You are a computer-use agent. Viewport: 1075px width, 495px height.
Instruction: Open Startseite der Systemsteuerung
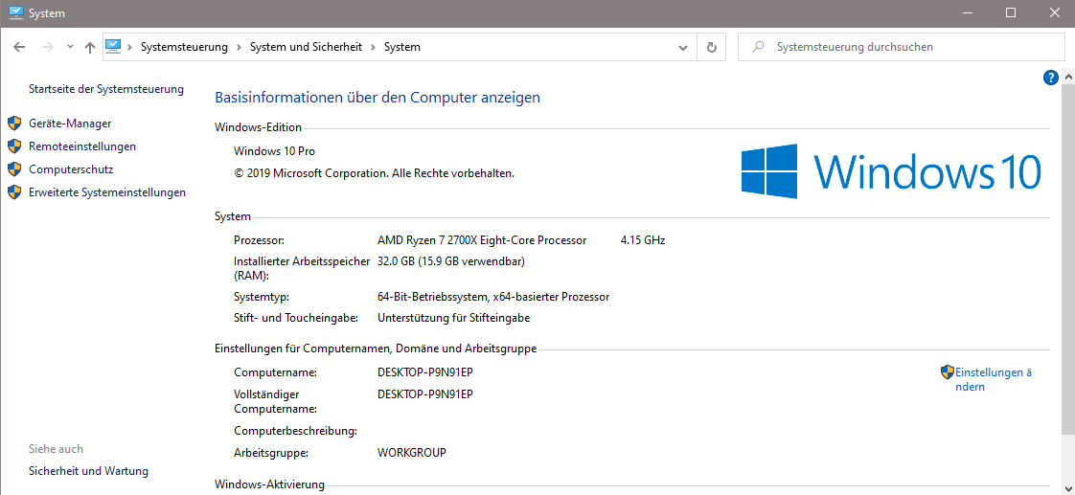pyautogui.click(x=106, y=89)
